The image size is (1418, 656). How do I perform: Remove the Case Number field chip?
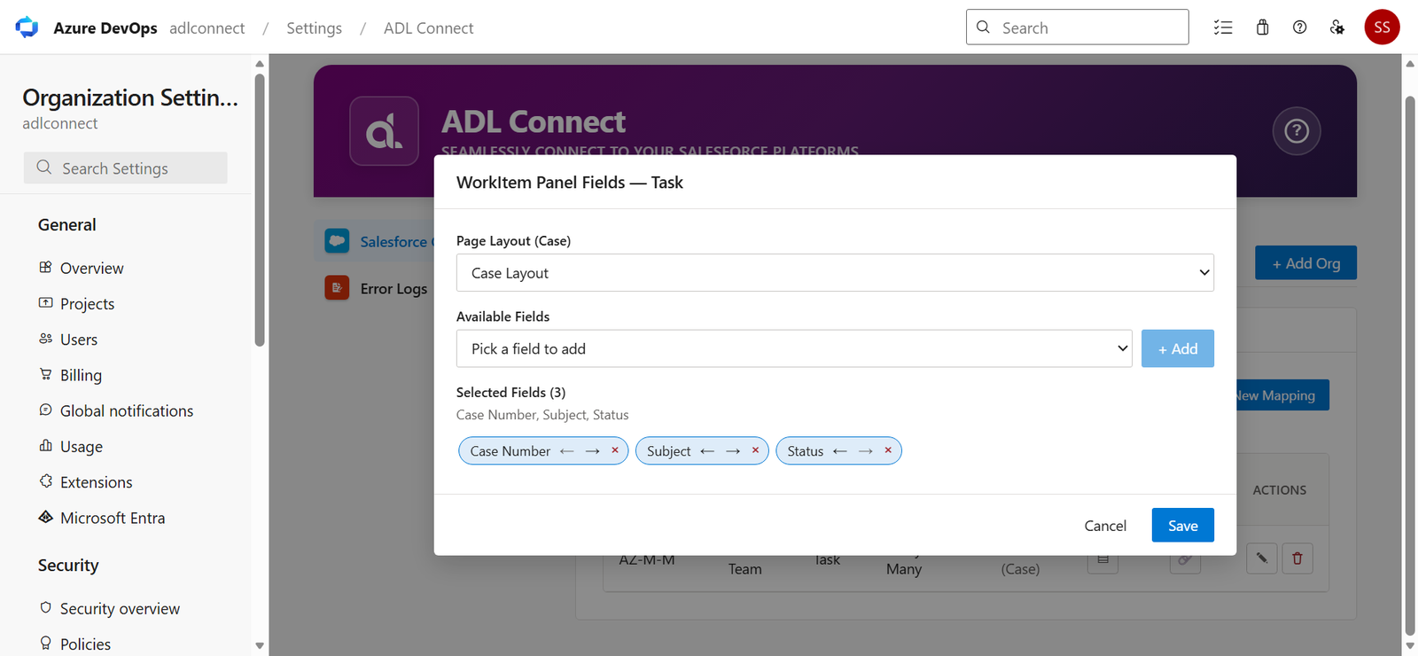615,450
